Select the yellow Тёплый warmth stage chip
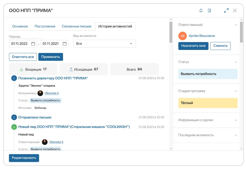The image size is (246, 173). click(208, 103)
